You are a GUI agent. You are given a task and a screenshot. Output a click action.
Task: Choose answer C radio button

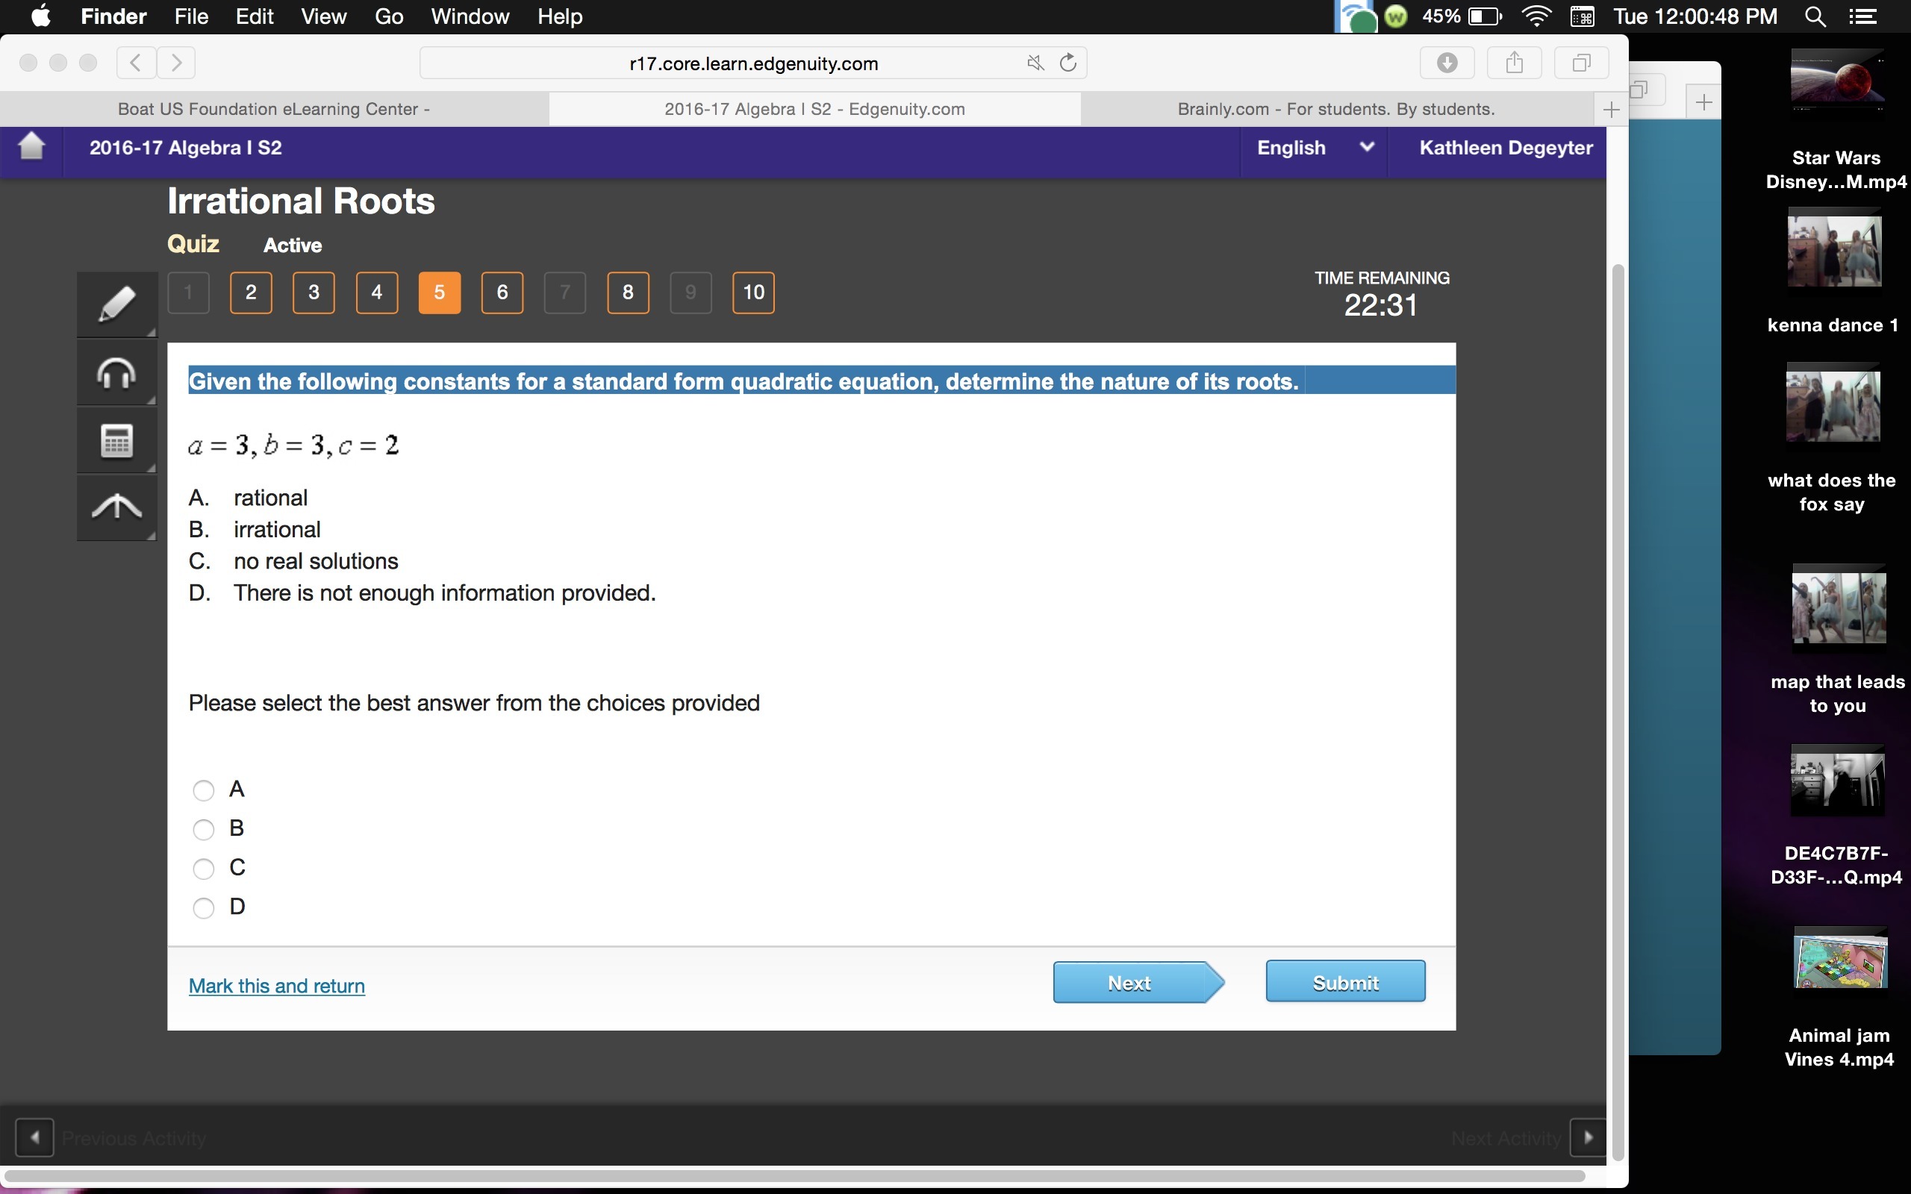[204, 869]
